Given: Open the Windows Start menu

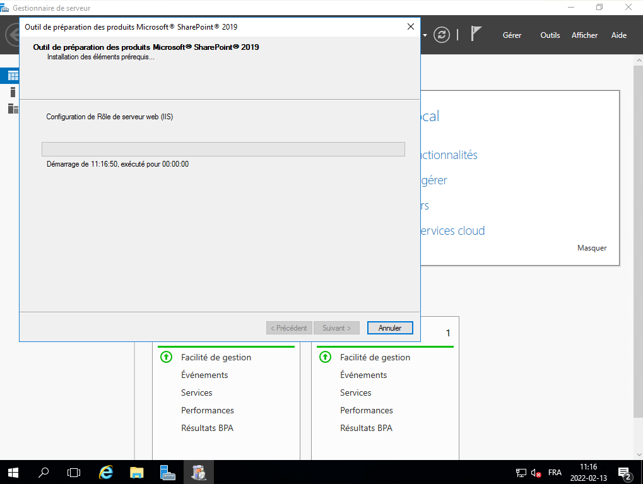Looking at the screenshot, I should tap(13, 472).
